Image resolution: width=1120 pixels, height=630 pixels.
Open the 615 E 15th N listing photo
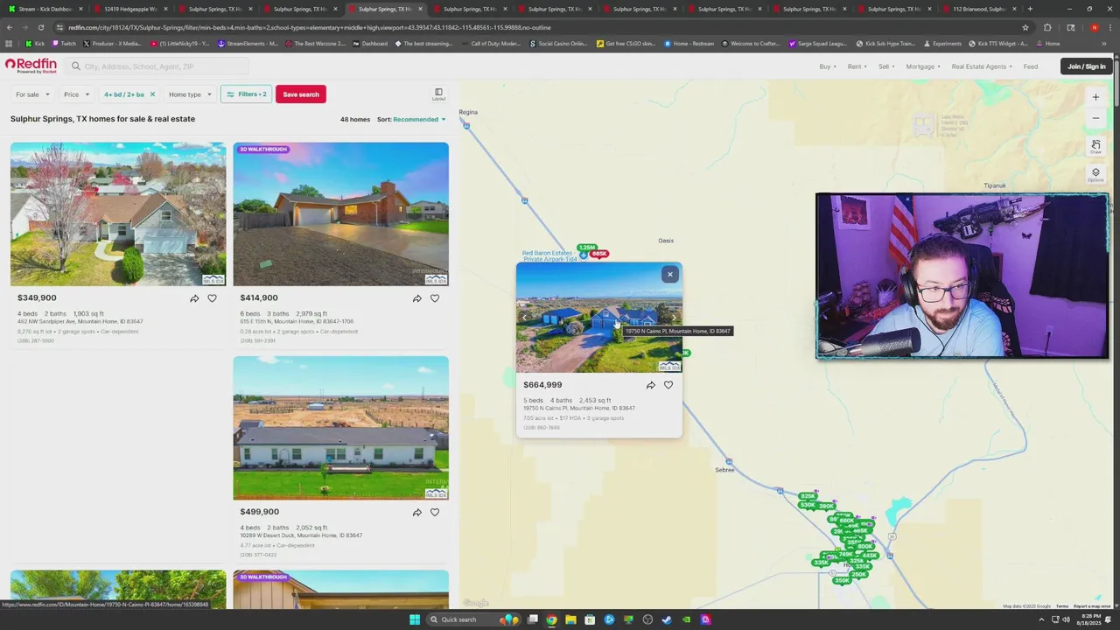point(341,214)
